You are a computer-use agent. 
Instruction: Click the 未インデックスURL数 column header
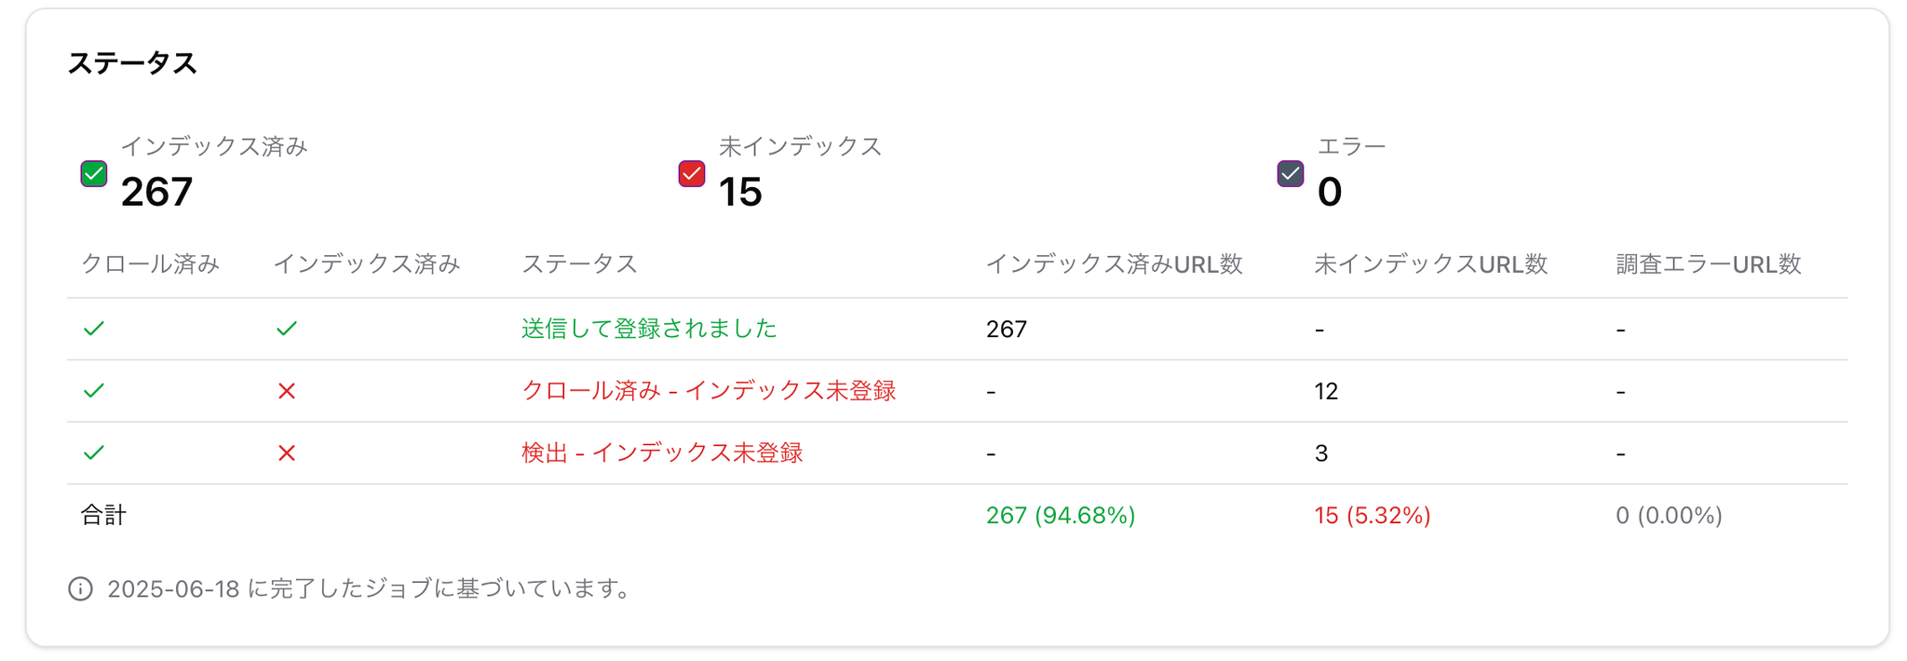pyautogui.click(x=1430, y=264)
